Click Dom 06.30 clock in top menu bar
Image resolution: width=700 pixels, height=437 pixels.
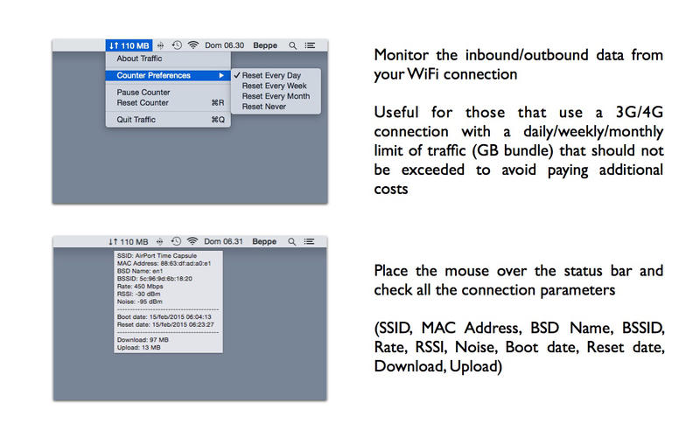pyautogui.click(x=225, y=45)
